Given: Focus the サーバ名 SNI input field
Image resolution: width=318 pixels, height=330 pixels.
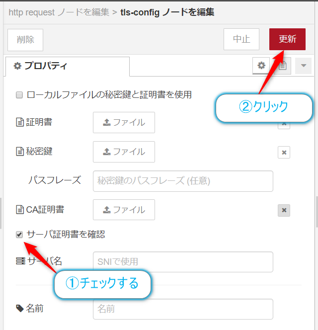Looking at the screenshot, I should pos(183,262).
